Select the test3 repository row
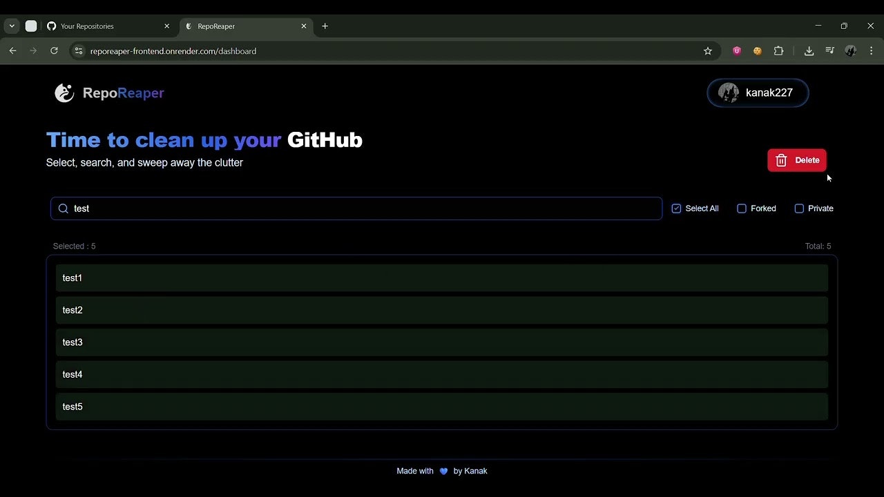 click(442, 342)
